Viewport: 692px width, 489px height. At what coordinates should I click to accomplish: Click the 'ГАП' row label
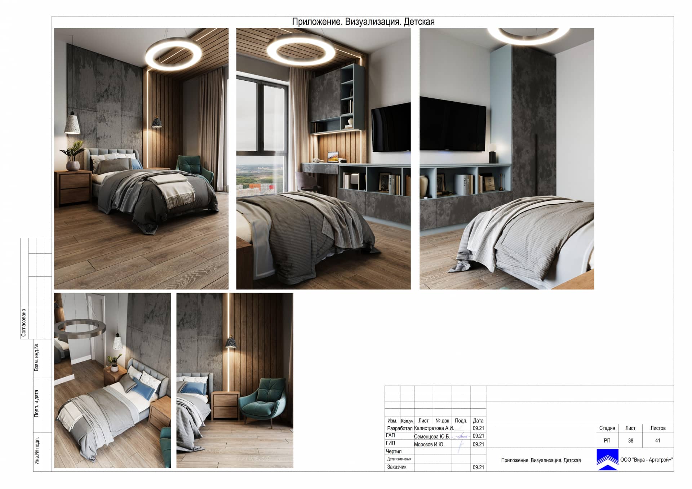(390, 435)
